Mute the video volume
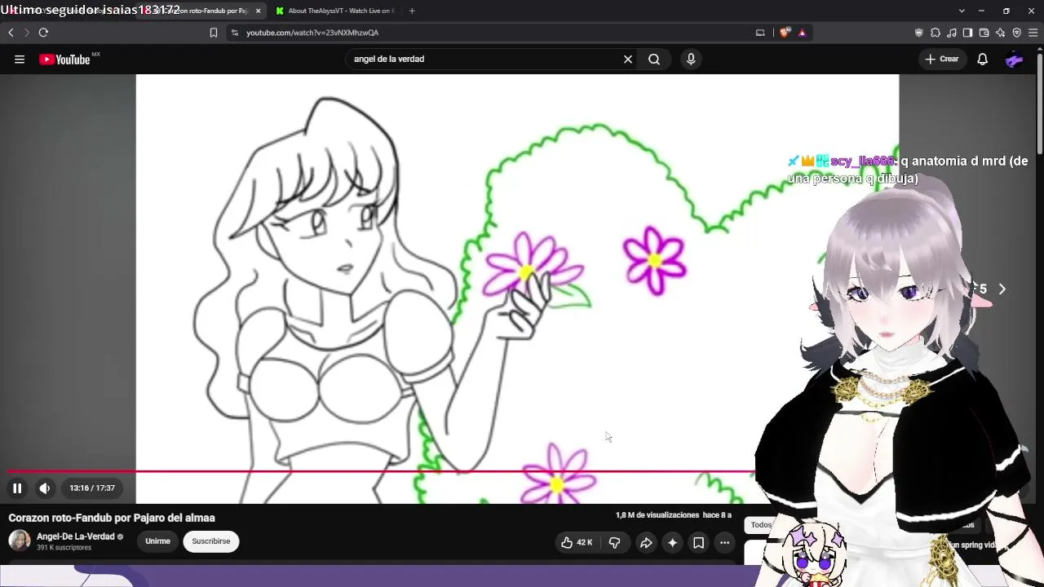Image resolution: width=1044 pixels, height=587 pixels. click(45, 488)
